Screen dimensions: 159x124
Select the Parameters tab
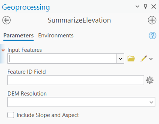[19, 36]
